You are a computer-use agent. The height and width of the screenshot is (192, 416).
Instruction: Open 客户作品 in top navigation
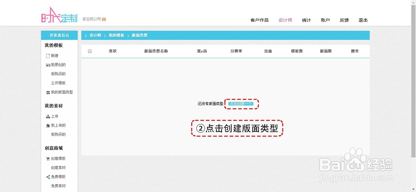260,20
